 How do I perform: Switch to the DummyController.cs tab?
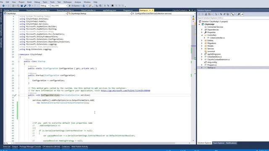tap(65, 10)
